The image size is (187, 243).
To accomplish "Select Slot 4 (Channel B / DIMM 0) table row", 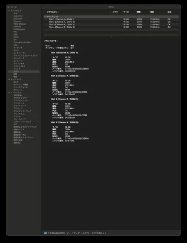I will (x=111, y=27).
